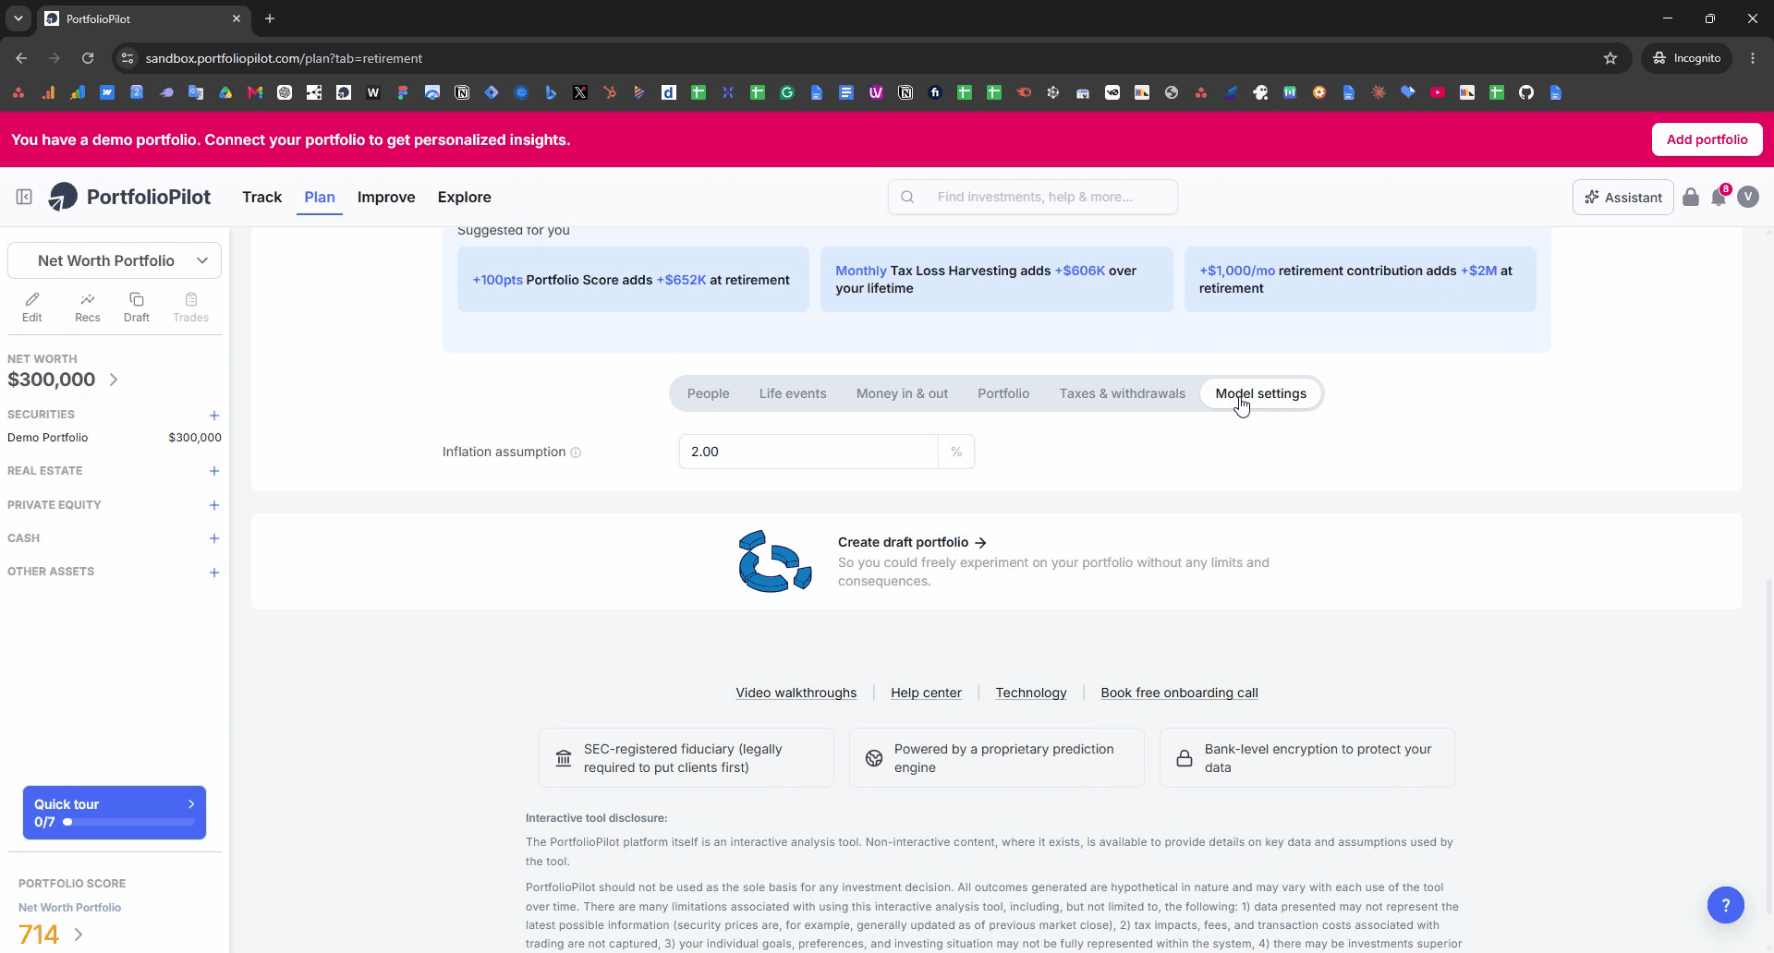Go to the Improve menu
This screenshot has width=1774, height=953.
[x=386, y=197]
